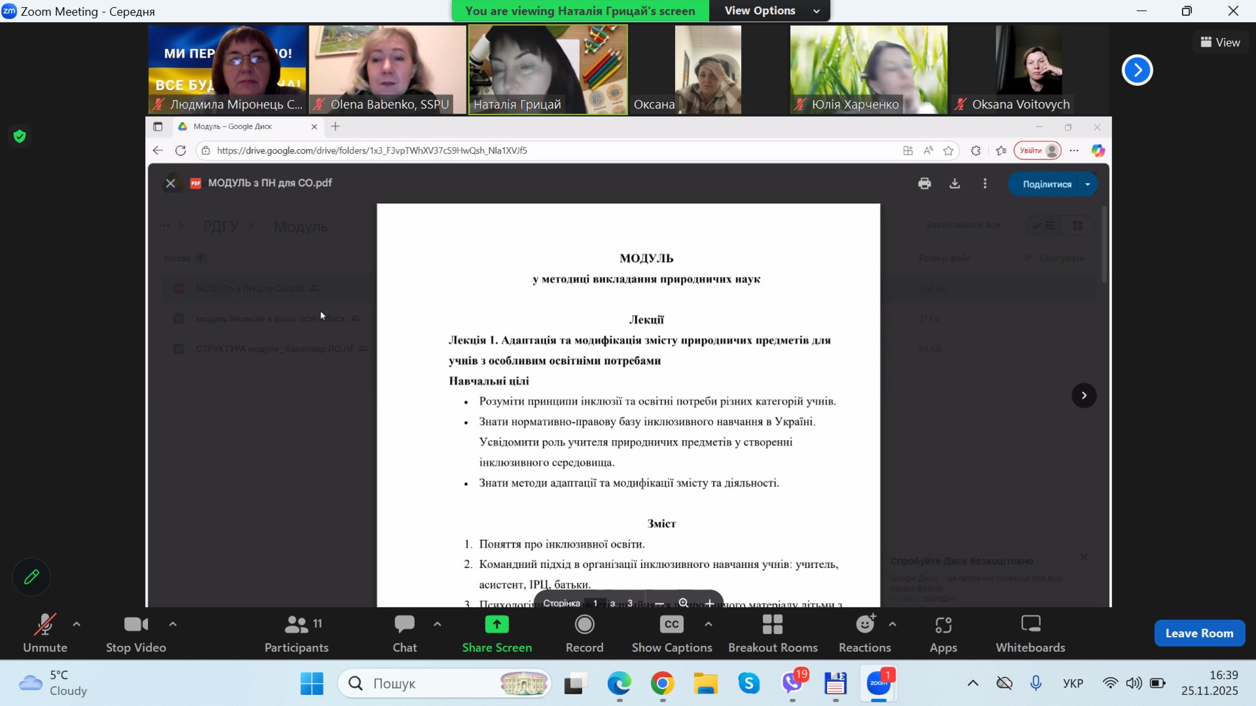Unmute the microphone
1256x706 pixels.
pyautogui.click(x=45, y=633)
